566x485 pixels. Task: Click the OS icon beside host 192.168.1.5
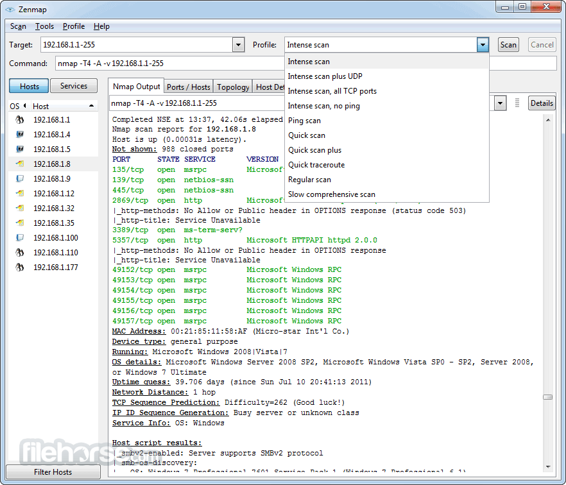[x=20, y=149]
